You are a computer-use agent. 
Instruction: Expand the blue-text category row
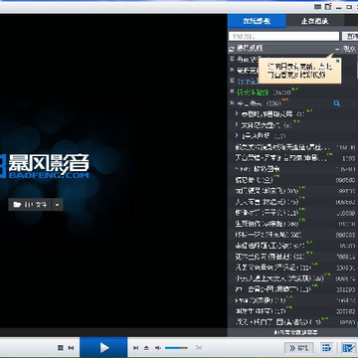coord(232,81)
